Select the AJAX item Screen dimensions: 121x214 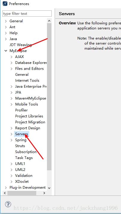tap(19, 57)
